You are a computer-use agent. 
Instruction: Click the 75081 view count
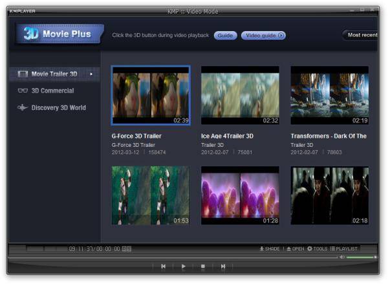point(244,152)
